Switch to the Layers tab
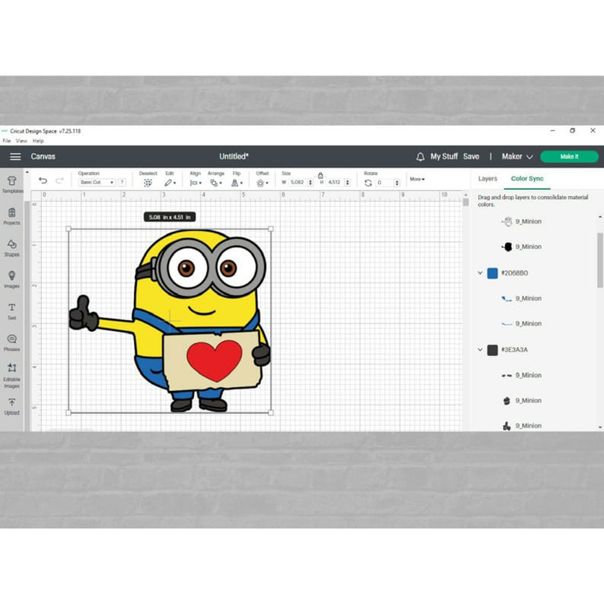Image resolution: width=604 pixels, height=604 pixels. coord(487,179)
